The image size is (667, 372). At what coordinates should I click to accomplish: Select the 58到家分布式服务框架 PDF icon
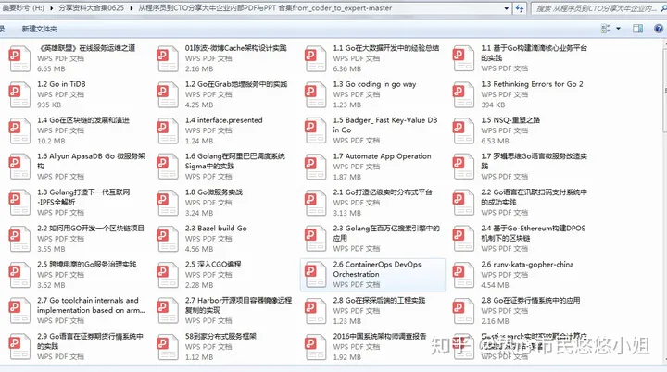(x=168, y=347)
